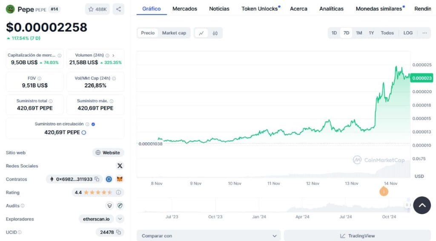Viewport: 436px width, 241px height.
Task: Select the Market cap chart mode
Action: point(174,33)
